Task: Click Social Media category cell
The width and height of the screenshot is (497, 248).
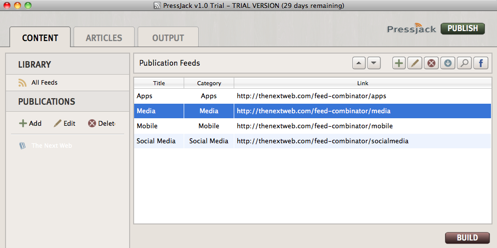Action: coord(209,141)
